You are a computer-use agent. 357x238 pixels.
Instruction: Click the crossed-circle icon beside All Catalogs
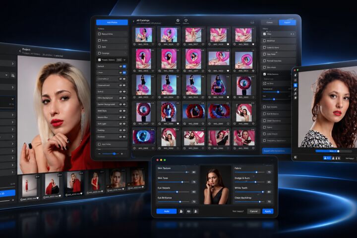click(178, 20)
